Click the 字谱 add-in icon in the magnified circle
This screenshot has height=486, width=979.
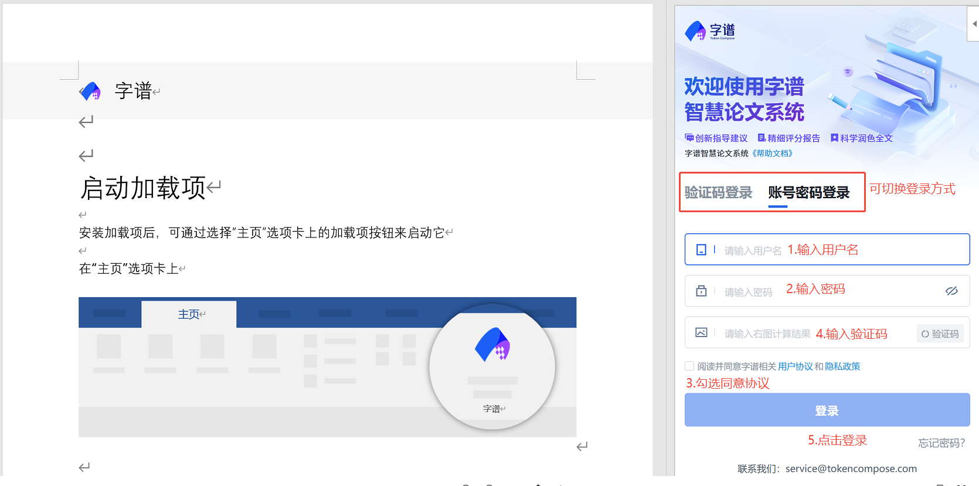(x=492, y=345)
